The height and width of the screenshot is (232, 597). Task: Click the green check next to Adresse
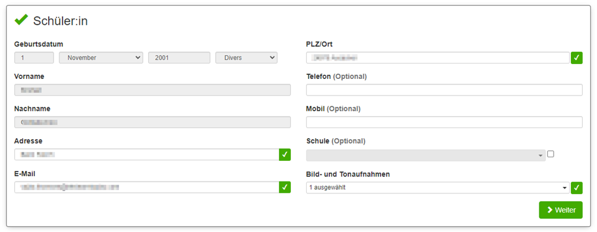click(285, 154)
